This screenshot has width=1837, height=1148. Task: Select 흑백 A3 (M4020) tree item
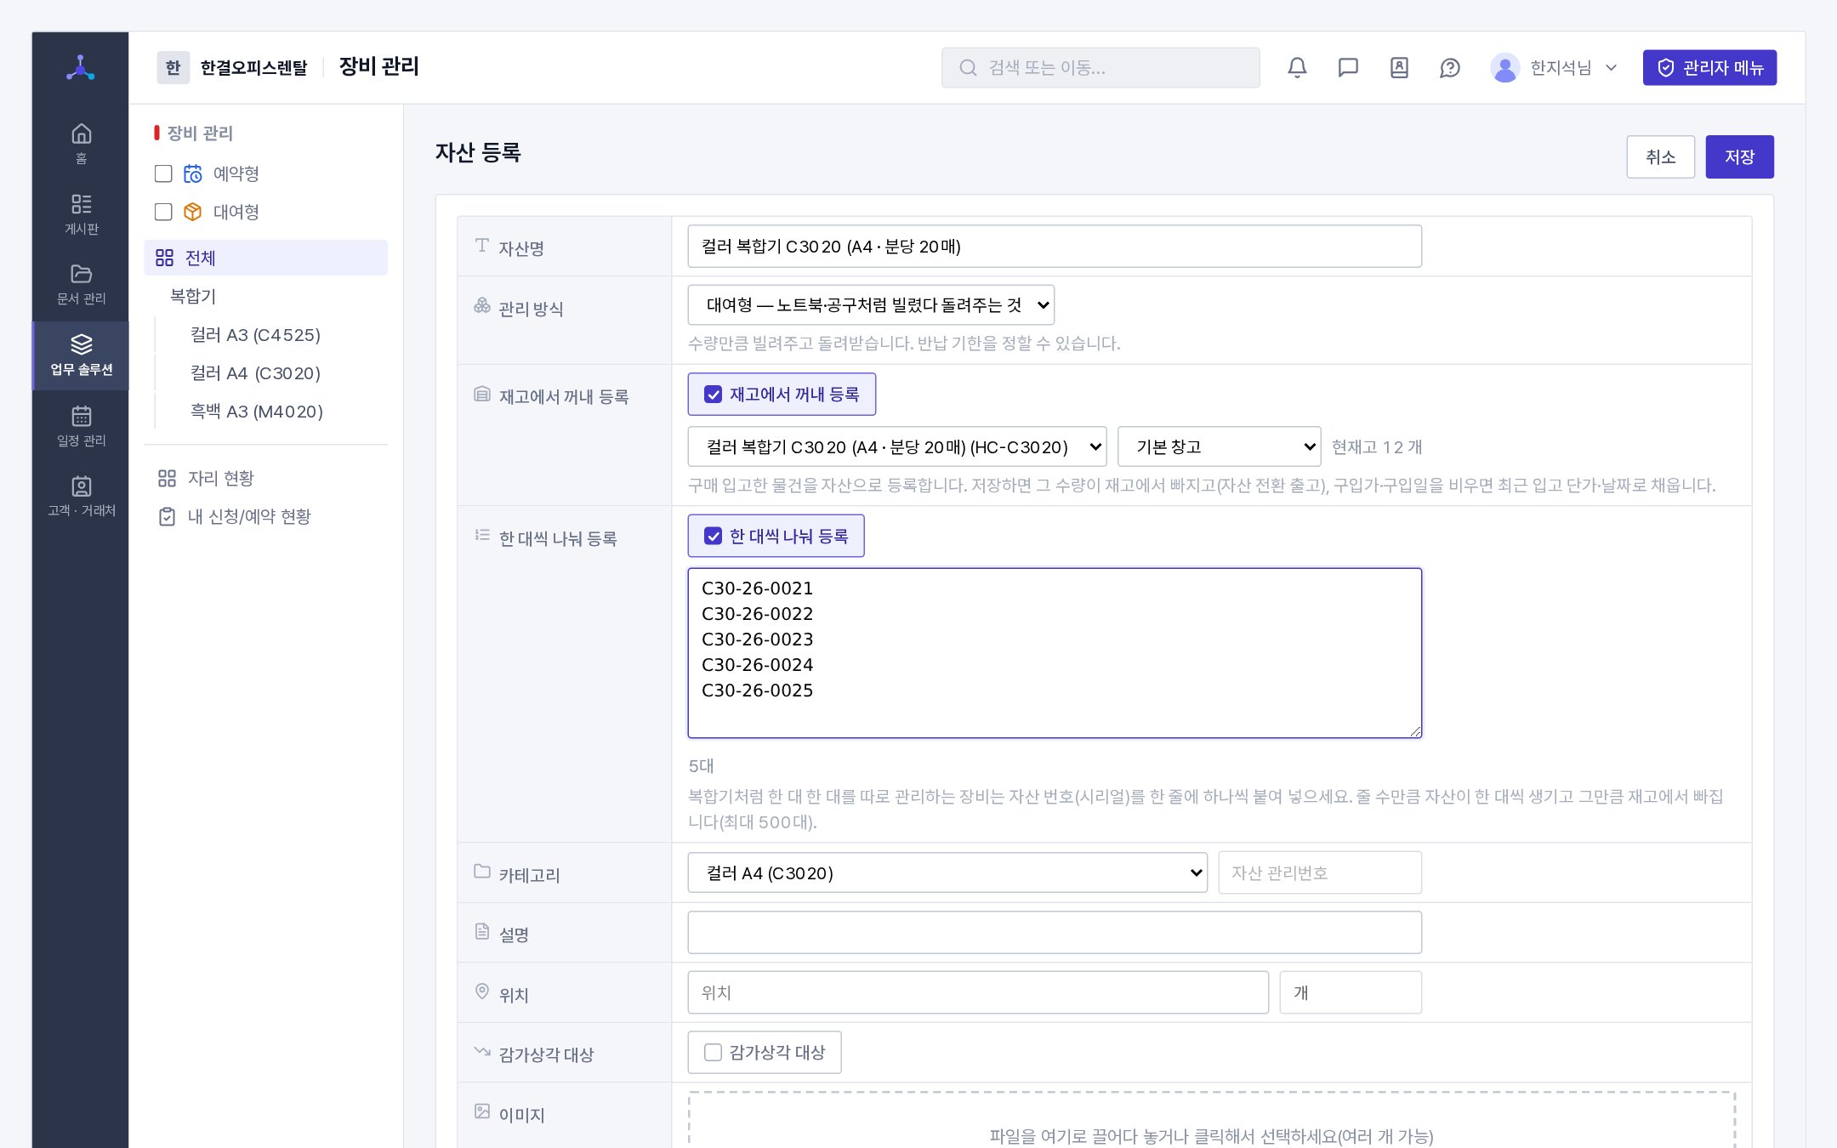(257, 412)
